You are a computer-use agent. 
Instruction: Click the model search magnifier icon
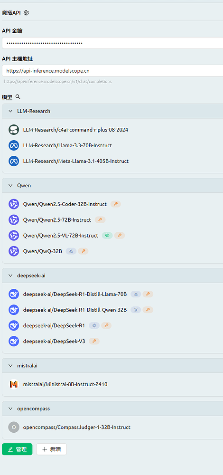coord(18,97)
